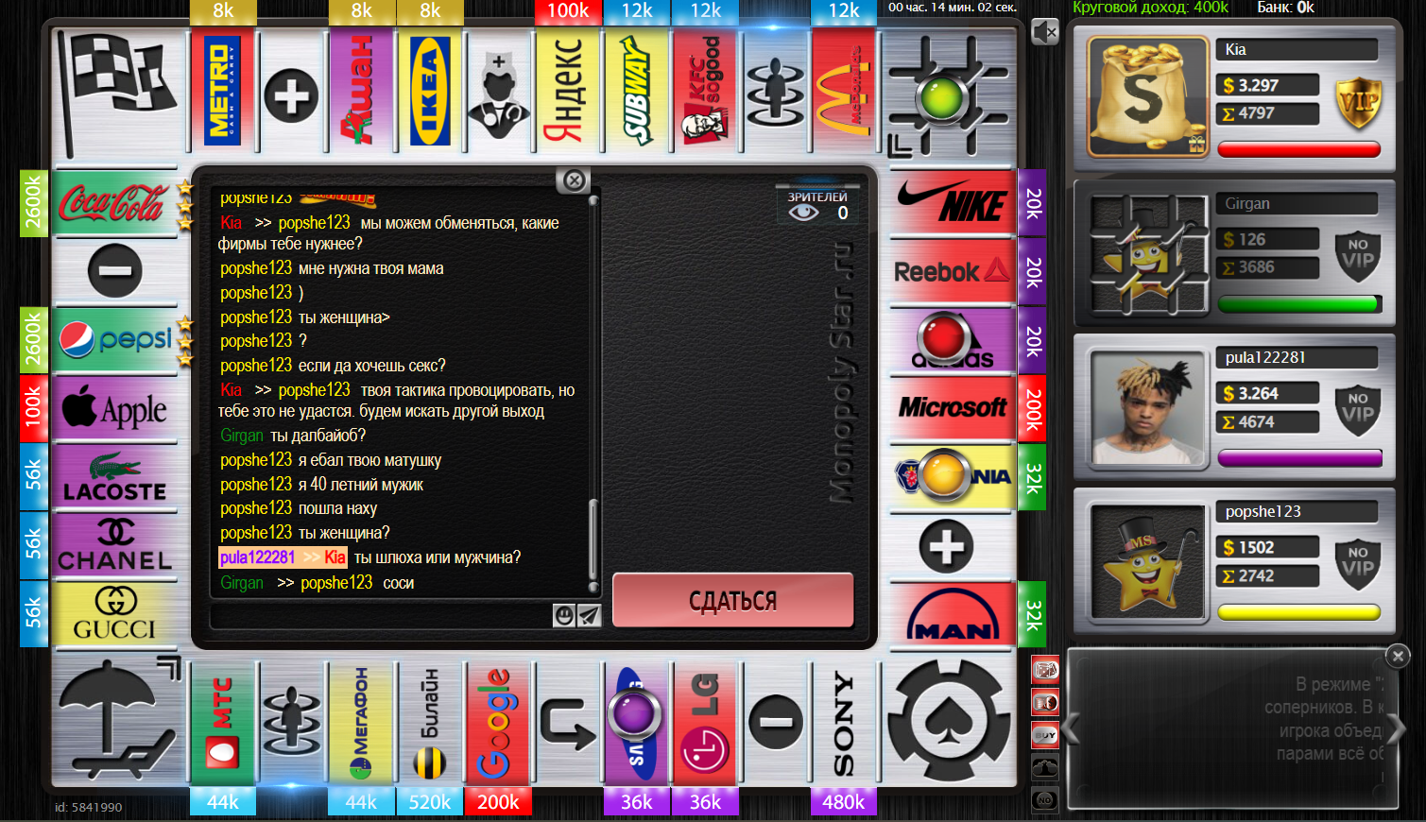
Task: Mute the game sound with the speaker icon
Action: pyautogui.click(x=1044, y=32)
